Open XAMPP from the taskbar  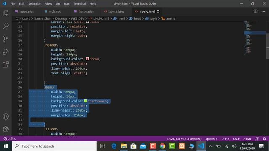182,146
